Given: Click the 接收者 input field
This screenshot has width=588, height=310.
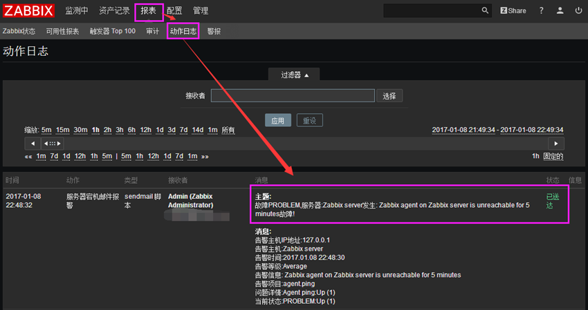Looking at the screenshot, I should point(293,95).
